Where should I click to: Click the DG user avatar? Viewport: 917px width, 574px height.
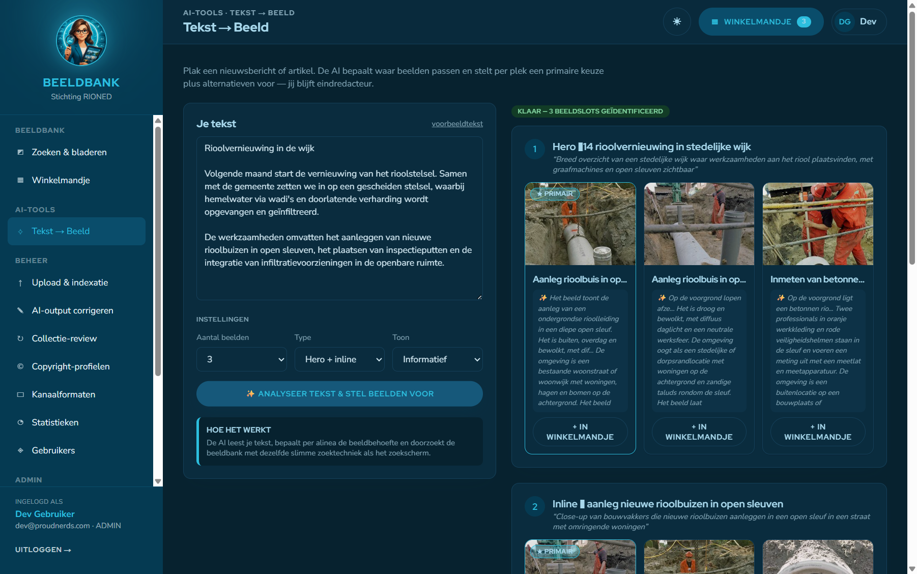coord(845,22)
